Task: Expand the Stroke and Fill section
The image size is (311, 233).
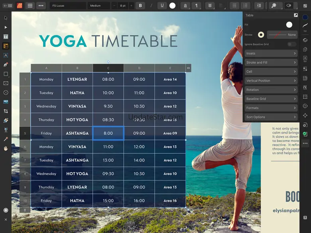Action: [x=271, y=63]
